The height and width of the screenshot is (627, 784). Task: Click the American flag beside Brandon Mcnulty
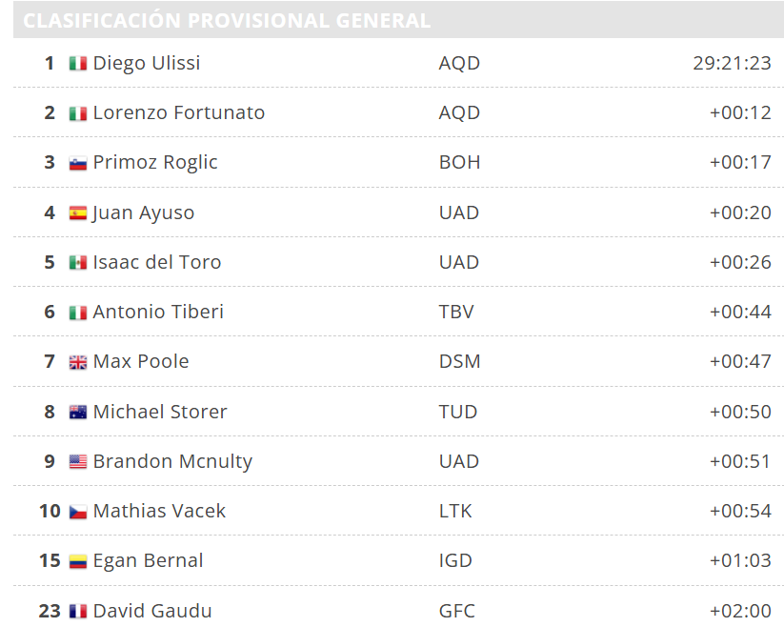coord(78,462)
